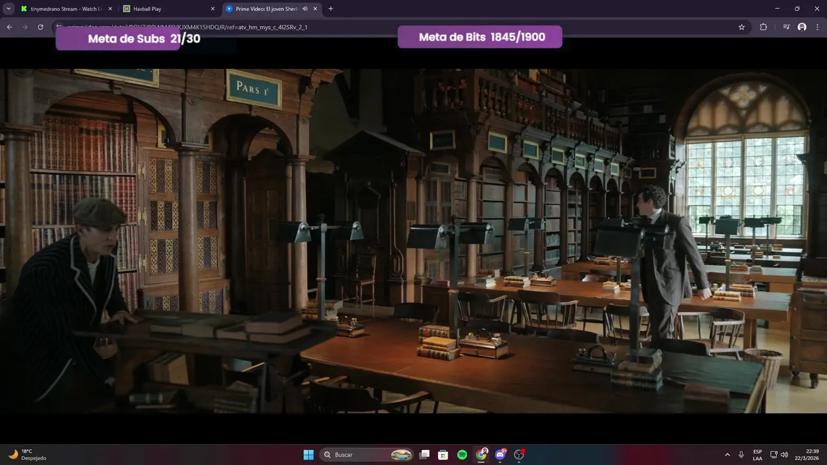The height and width of the screenshot is (465, 827).
Task: Show hidden system tray icons
Action: coord(728,455)
